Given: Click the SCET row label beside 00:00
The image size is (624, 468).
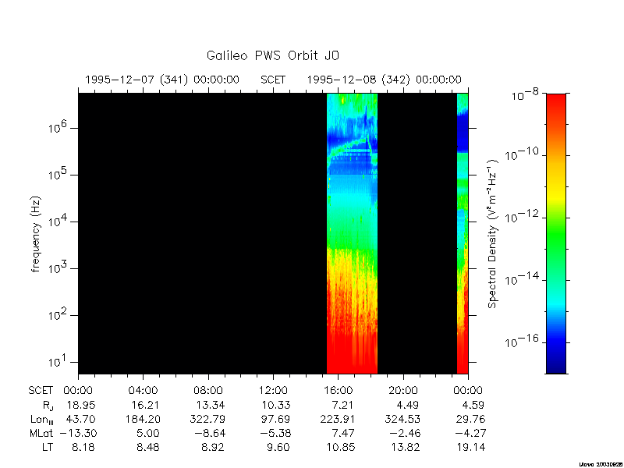Looking at the screenshot, I should 41,391.
